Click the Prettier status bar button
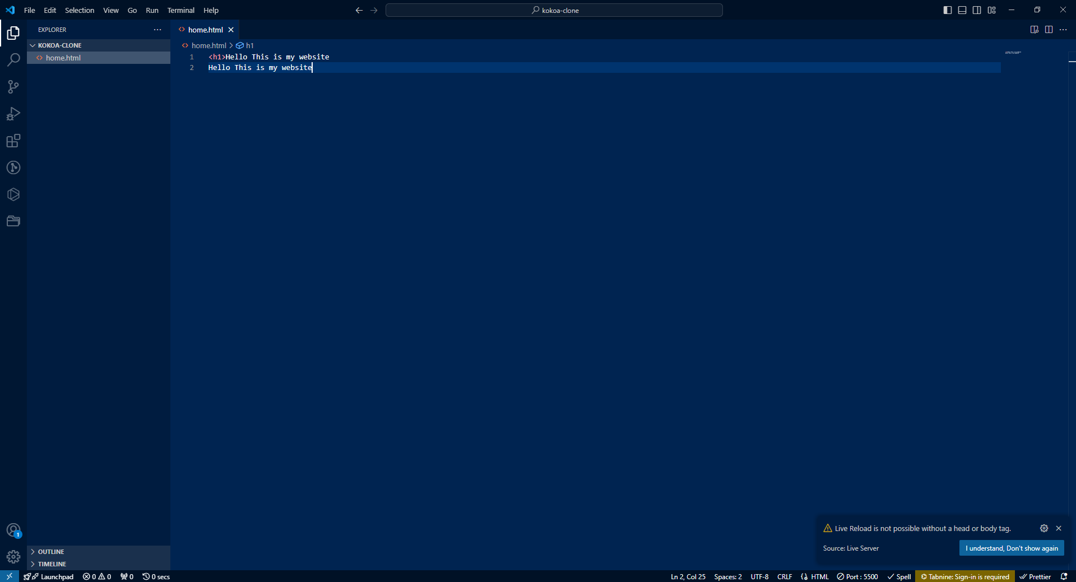The width and height of the screenshot is (1076, 582). pos(1035,576)
